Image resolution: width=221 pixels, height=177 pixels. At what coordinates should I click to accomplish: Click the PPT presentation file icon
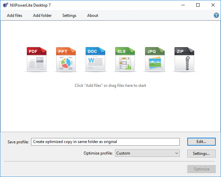pos(66,59)
